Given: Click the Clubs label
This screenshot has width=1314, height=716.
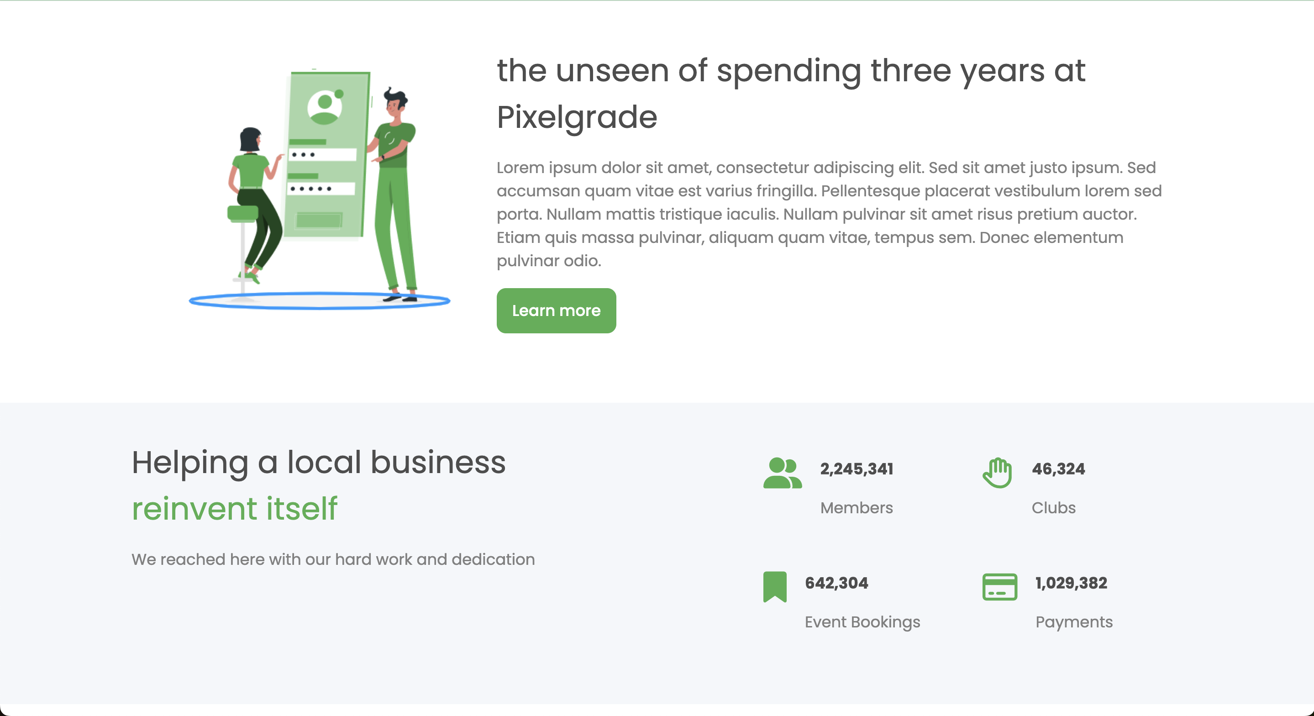Looking at the screenshot, I should click(x=1053, y=508).
